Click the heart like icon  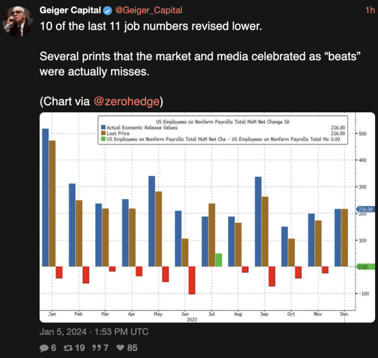[120, 347]
